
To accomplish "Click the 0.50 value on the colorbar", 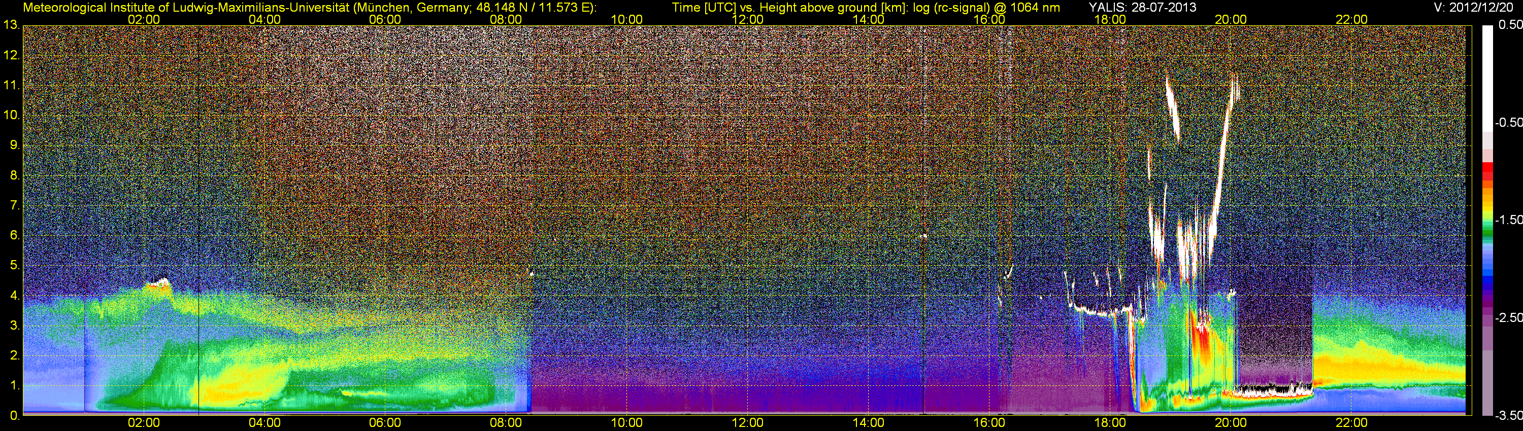I will tap(1509, 25).
